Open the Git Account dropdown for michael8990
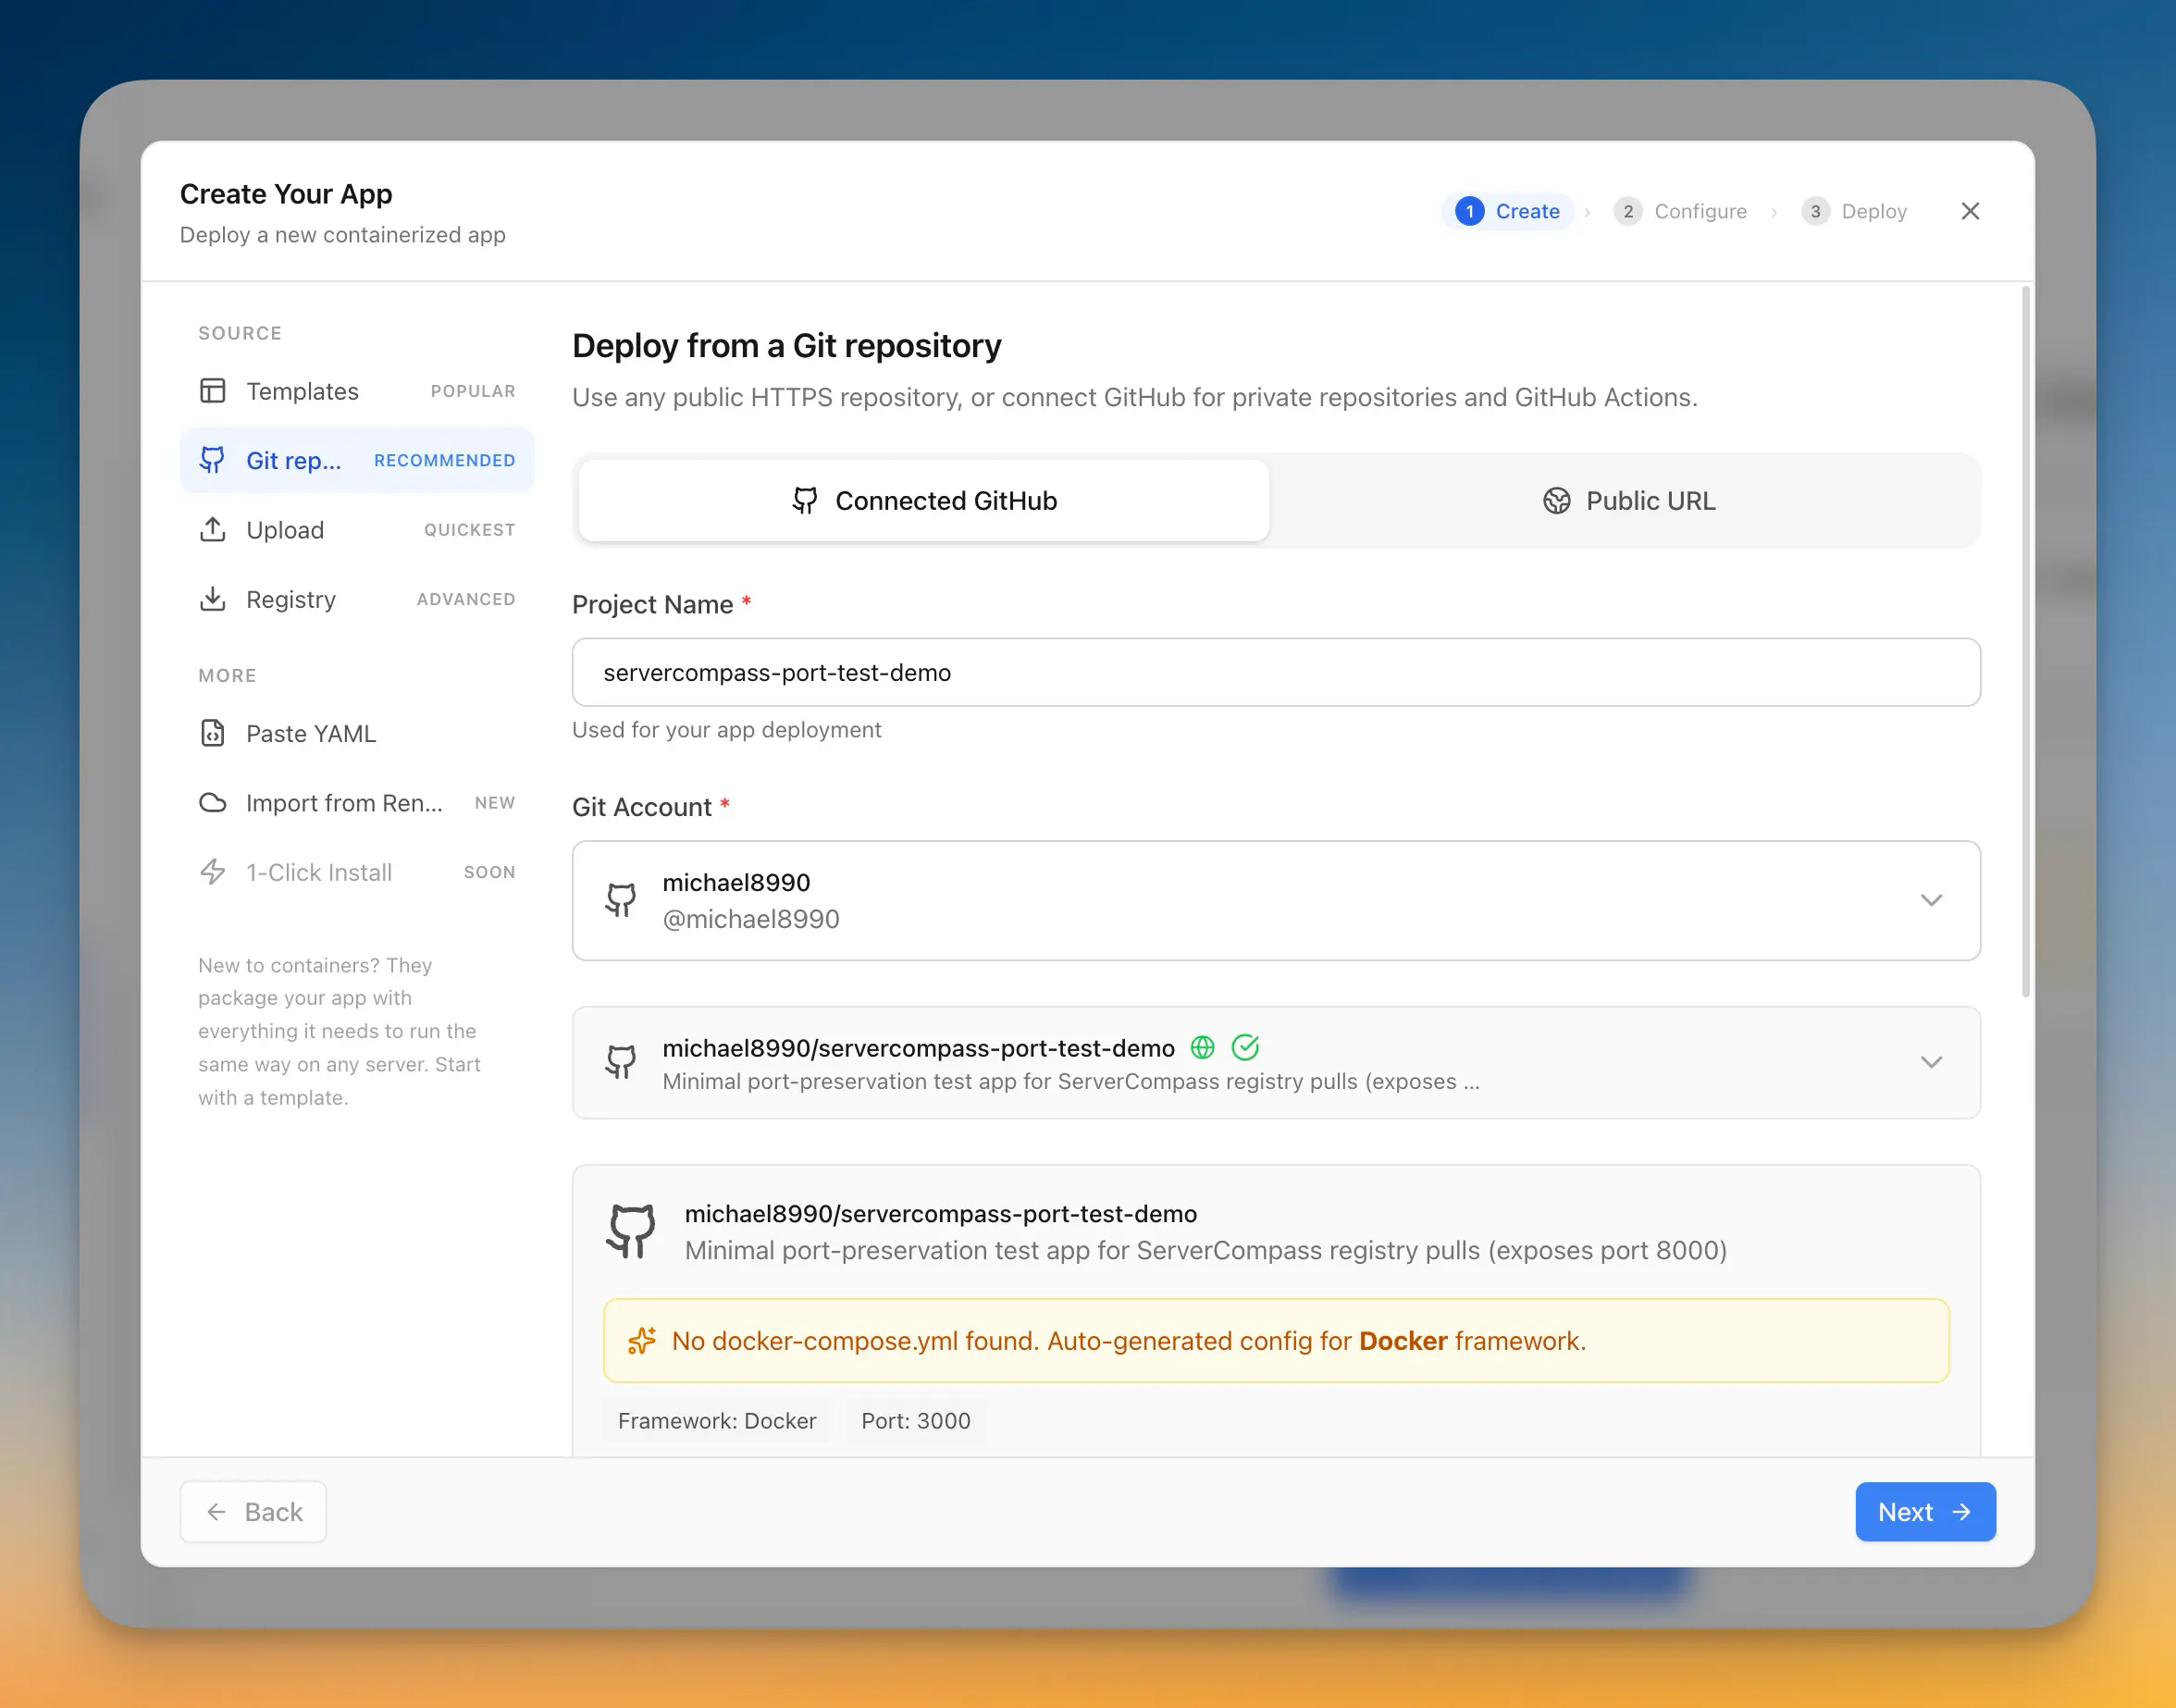 tap(1276, 900)
